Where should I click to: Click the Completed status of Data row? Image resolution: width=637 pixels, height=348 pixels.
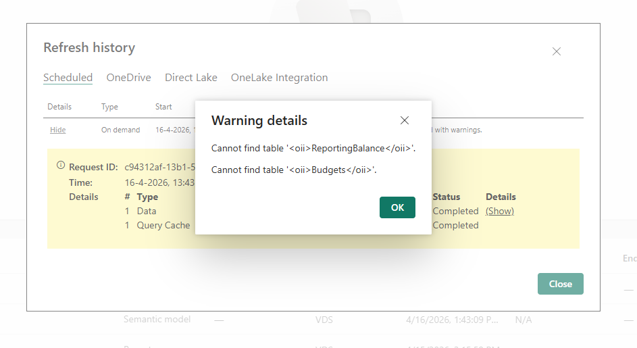coord(455,211)
